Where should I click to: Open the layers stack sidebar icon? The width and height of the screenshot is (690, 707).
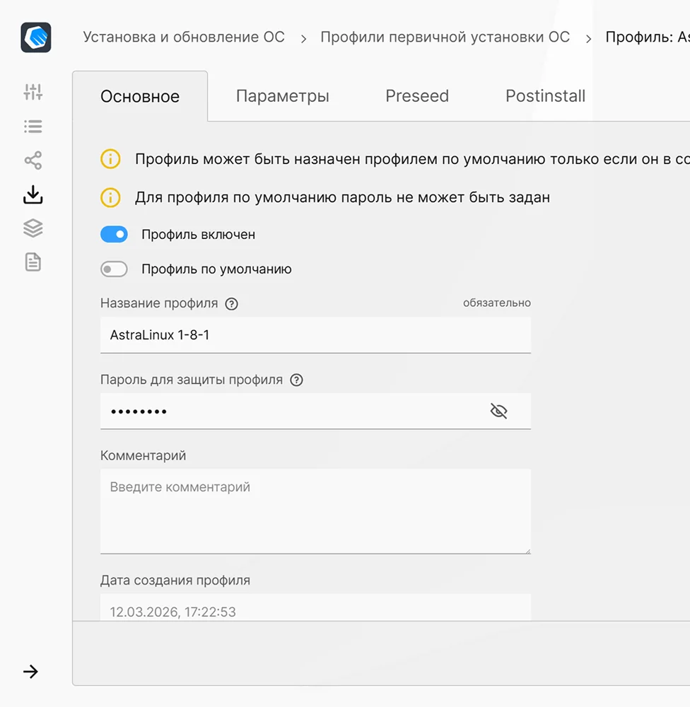(x=33, y=228)
